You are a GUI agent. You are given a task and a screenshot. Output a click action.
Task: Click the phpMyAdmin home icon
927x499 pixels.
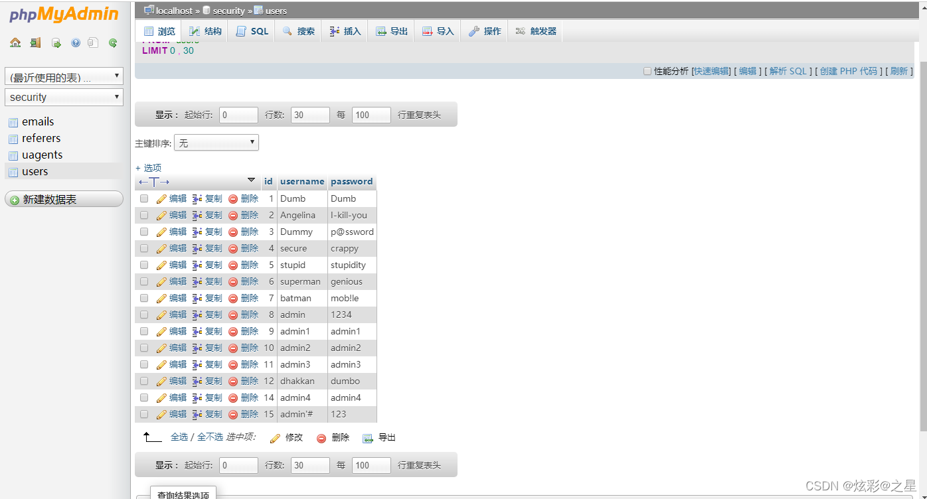(15, 43)
